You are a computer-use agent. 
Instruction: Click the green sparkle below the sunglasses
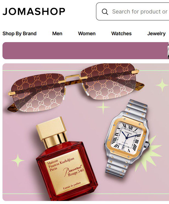[x=103, y=107]
